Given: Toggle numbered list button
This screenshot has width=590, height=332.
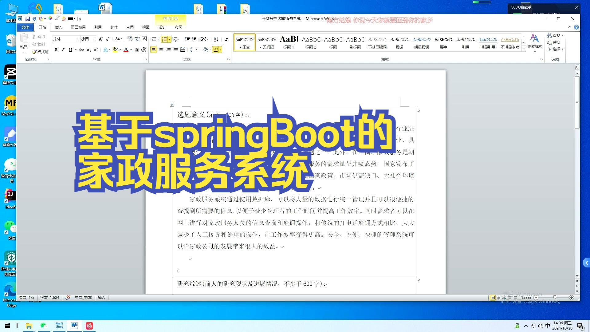Looking at the screenshot, I should 164,39.
